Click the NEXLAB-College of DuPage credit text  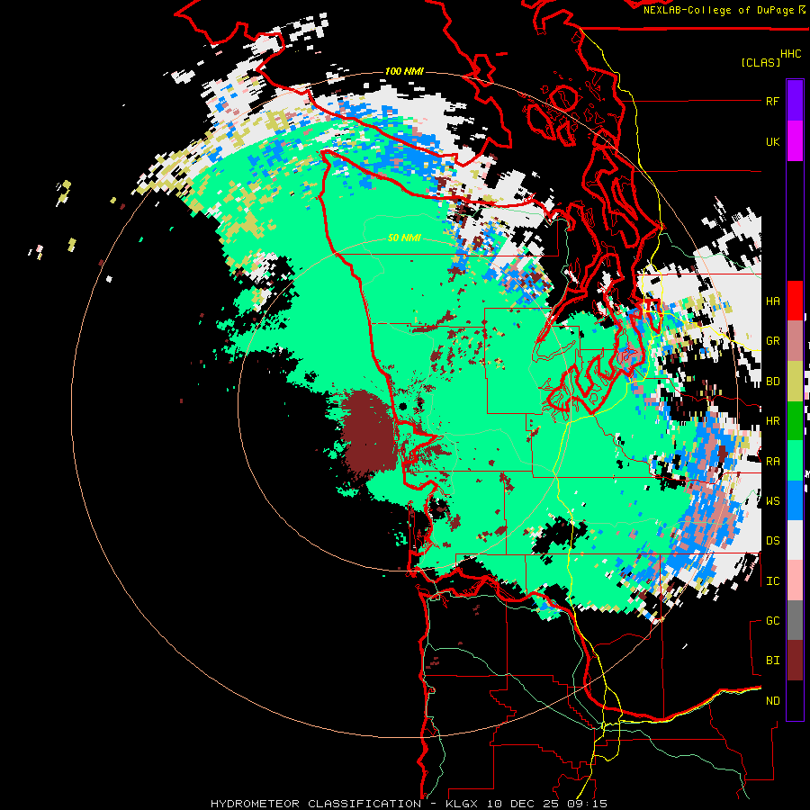pos(718,10)
